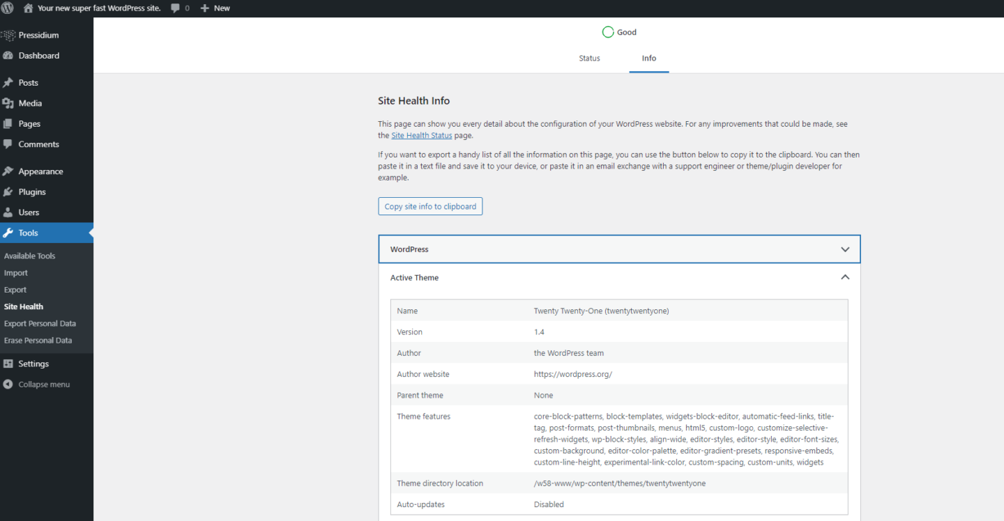Open Erase Personal Data submenu item
Viewport: 1004px width, 521px height.
(x=38, y=341)
